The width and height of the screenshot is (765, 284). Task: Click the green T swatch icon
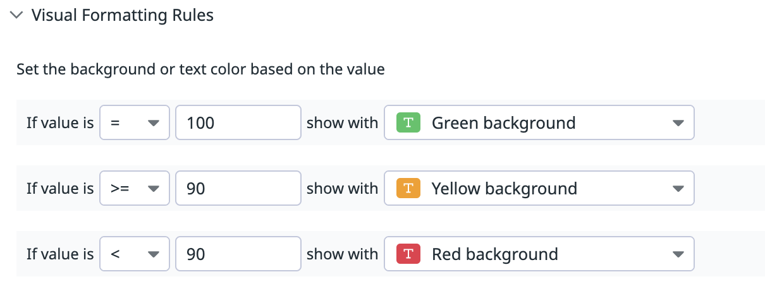408,122
